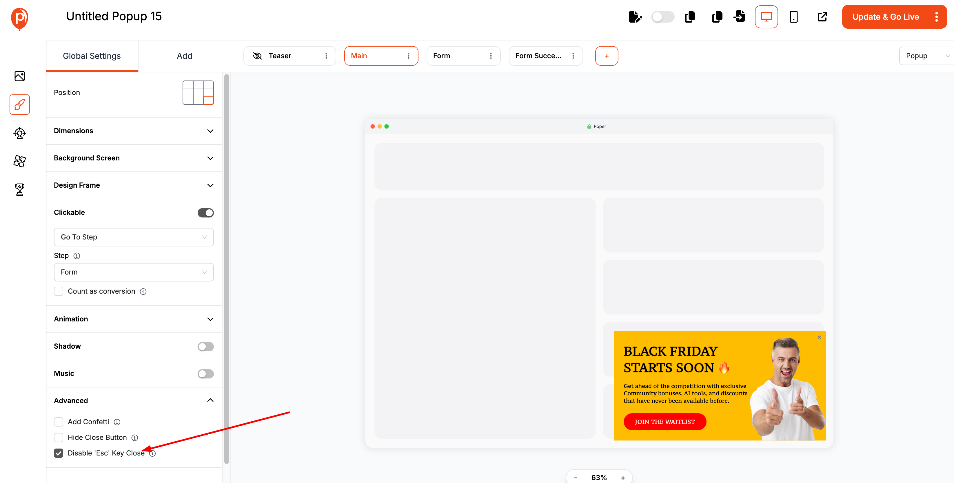Open the puzzle integrations sidebar icon
Screen dimensions: 954x483
(20, 161)
